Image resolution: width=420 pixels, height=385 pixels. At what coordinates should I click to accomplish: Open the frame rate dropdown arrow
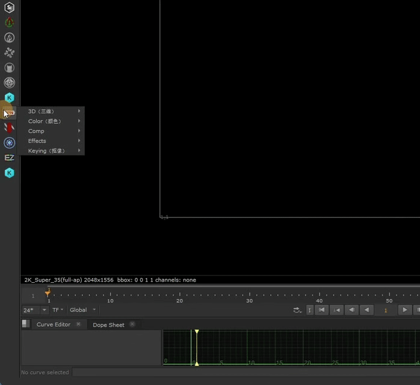[x=44, y=310]
